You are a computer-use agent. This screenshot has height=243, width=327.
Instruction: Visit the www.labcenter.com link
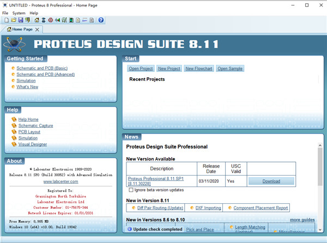(60, 182)
